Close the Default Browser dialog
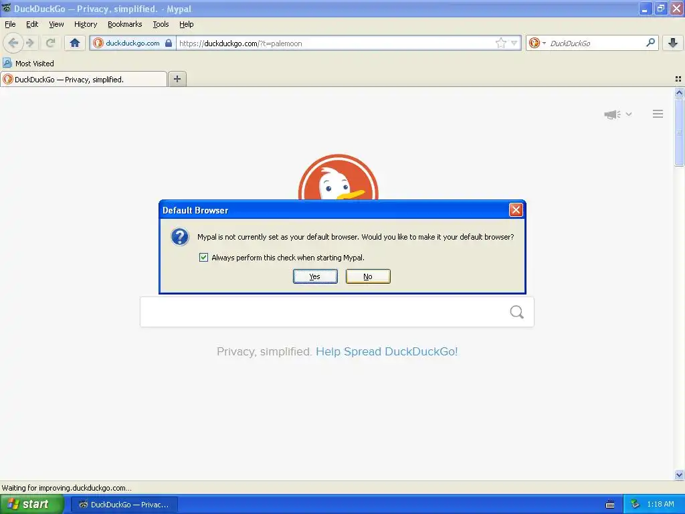This screenshot has width=685, height=514. point(516,209)
